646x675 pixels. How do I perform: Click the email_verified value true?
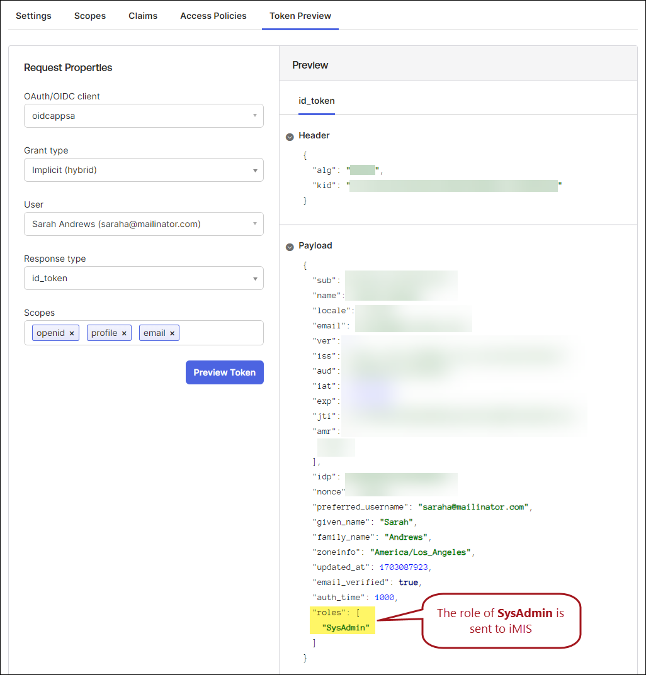[408, 583]
